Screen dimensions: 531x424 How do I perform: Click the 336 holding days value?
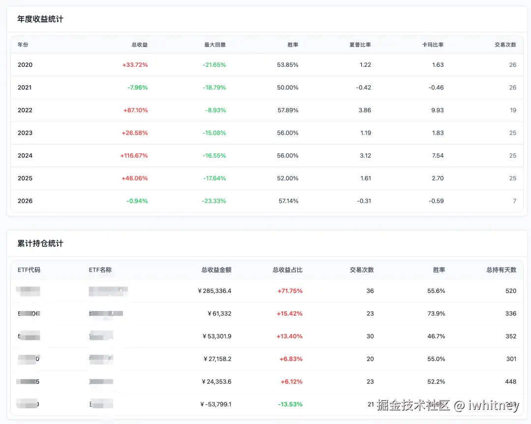(x=511, y=313)
